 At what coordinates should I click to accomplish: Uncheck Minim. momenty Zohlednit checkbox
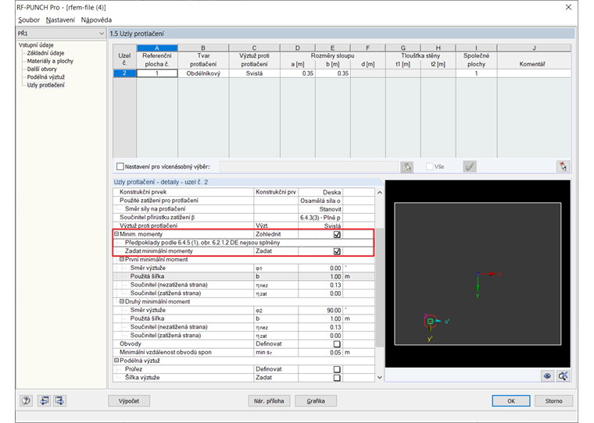point(337,234)
